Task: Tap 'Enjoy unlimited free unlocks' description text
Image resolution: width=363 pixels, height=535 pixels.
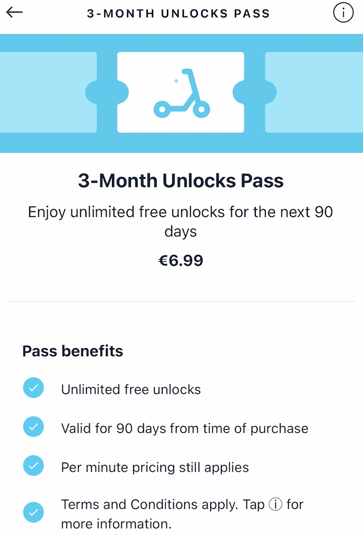Action: (180, 221)
